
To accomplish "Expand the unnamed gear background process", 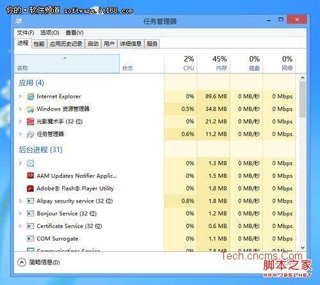I will (x=20, y=163).
